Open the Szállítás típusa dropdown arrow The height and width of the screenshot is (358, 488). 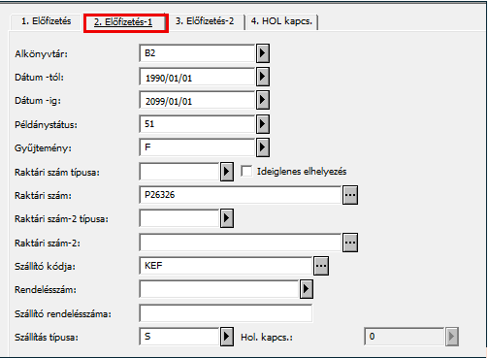pyautogui.click(x=227, y=337)
